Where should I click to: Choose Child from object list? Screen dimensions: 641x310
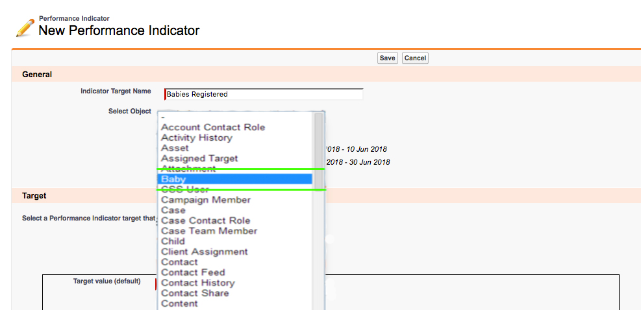tap(173, 241)
